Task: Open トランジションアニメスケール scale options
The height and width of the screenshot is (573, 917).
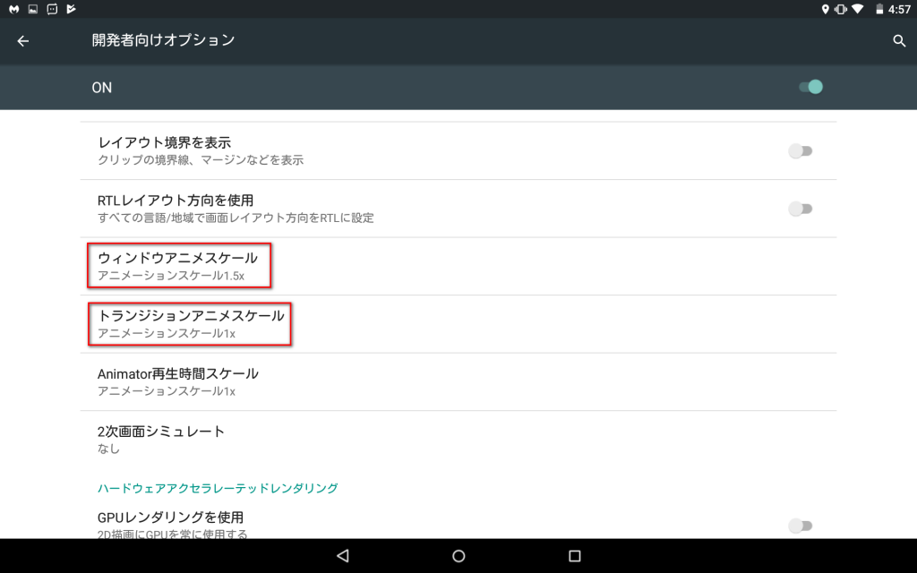Action: click(191, 323)
